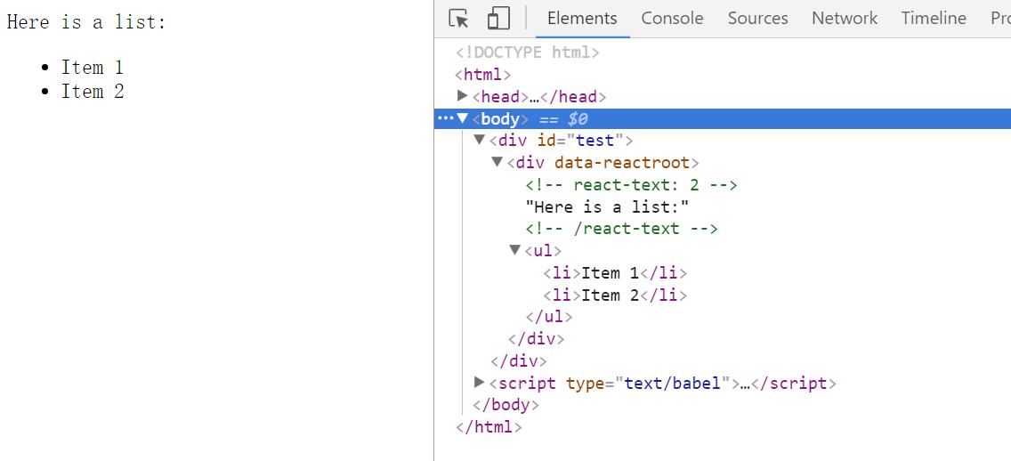The width and height of the screenshot is (1011, 461).
Task: Select the <li>Item 1</li> node
Action: point(615,273)
